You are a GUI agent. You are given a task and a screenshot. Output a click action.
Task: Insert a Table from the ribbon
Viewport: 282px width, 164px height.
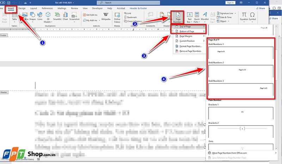tap(14, 17)
